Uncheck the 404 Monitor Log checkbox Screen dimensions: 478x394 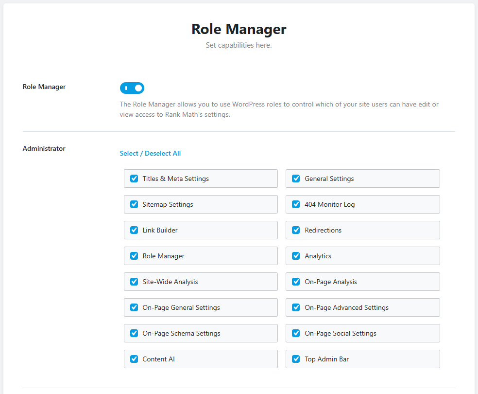click(296, 204)
